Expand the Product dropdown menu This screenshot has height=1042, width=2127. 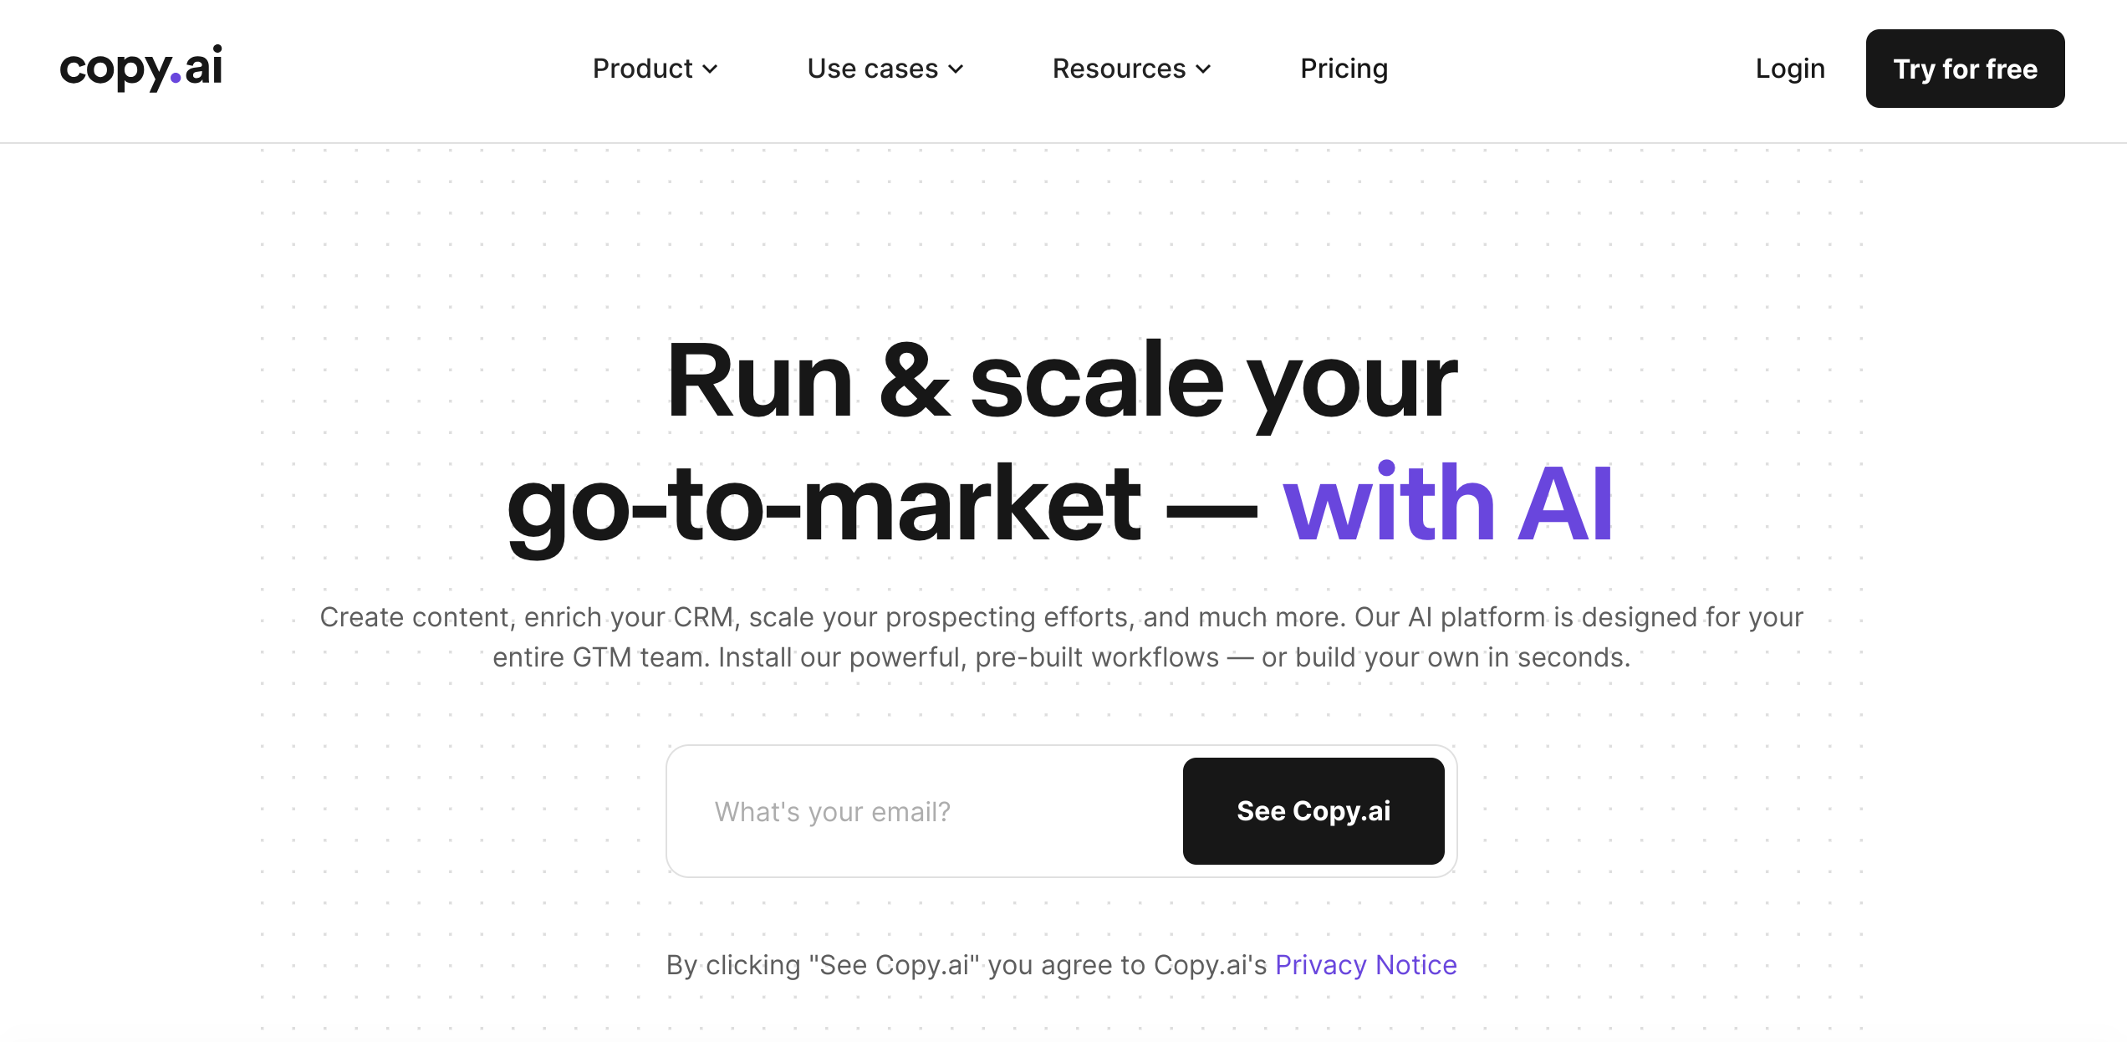(656, 68)
